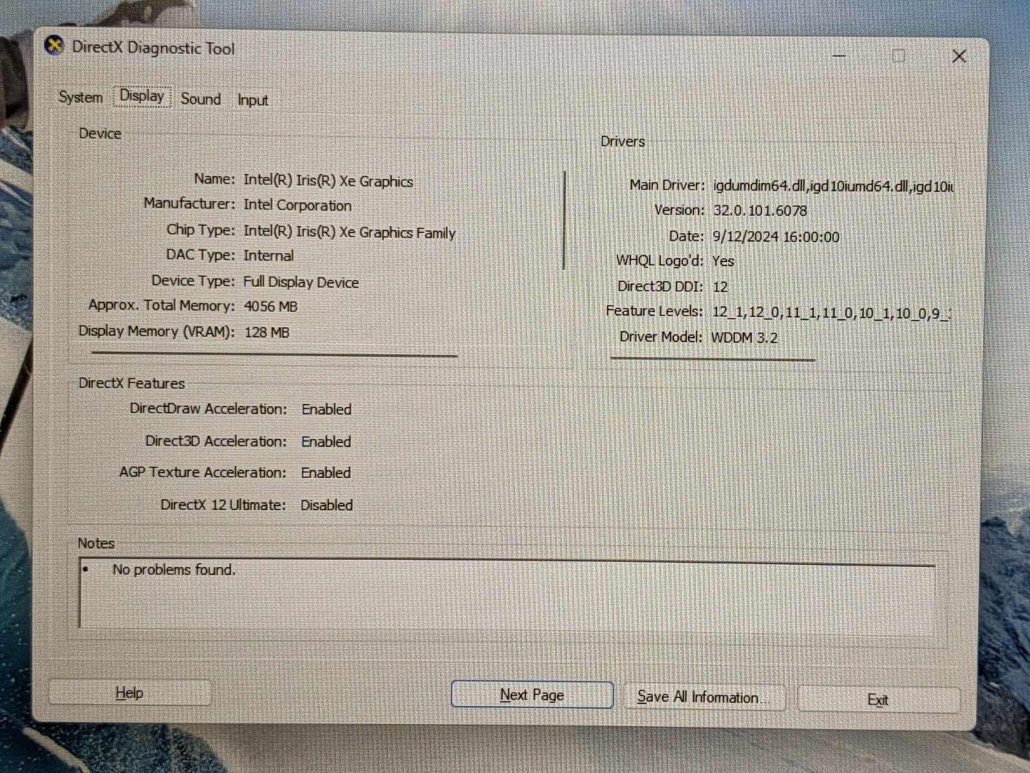This screenshot has width=1030, height=773.
Task: Click the DirectX 12 Ultimate status value
Action: 326,505
